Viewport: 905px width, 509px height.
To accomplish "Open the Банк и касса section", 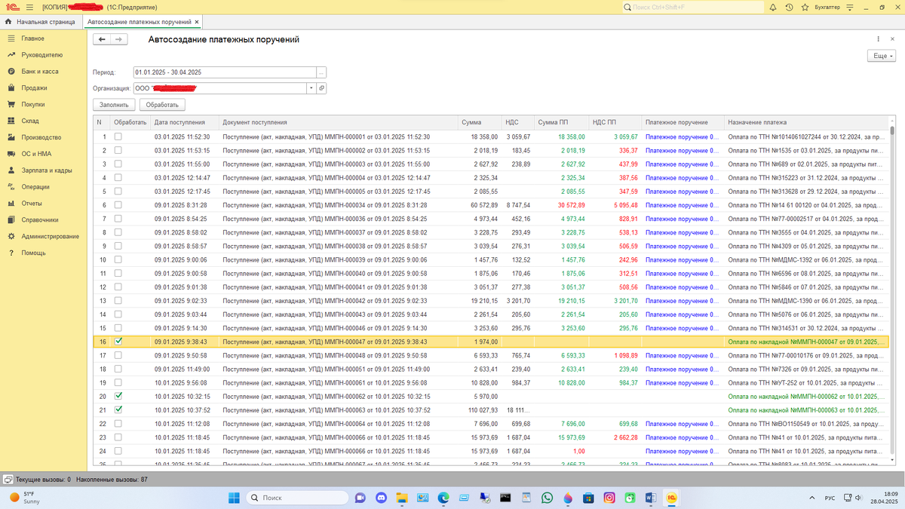I will click(39, 72).
